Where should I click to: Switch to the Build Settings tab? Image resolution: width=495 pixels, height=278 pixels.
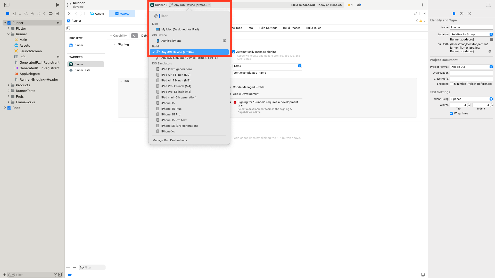[268, 28]
